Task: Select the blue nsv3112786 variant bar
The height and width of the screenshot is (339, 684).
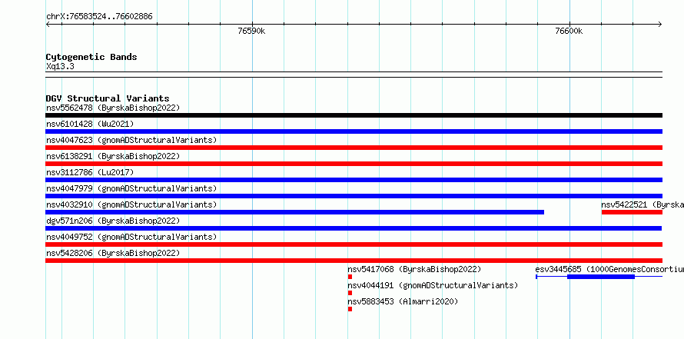Action: tap(354, 180)
